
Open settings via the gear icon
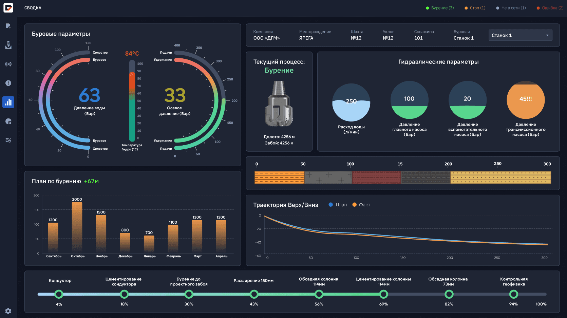8,311
